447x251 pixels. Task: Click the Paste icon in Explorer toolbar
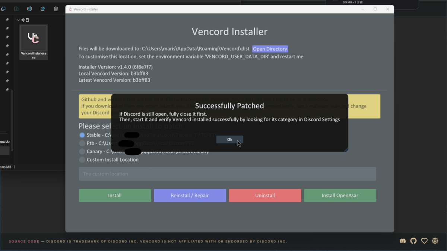coord(16,9)
